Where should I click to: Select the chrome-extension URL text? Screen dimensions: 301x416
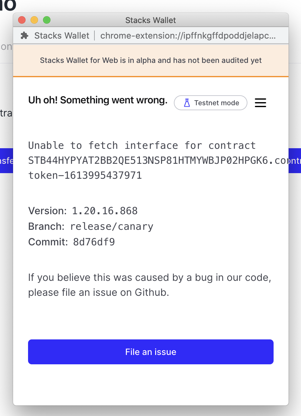click(188, 35)
